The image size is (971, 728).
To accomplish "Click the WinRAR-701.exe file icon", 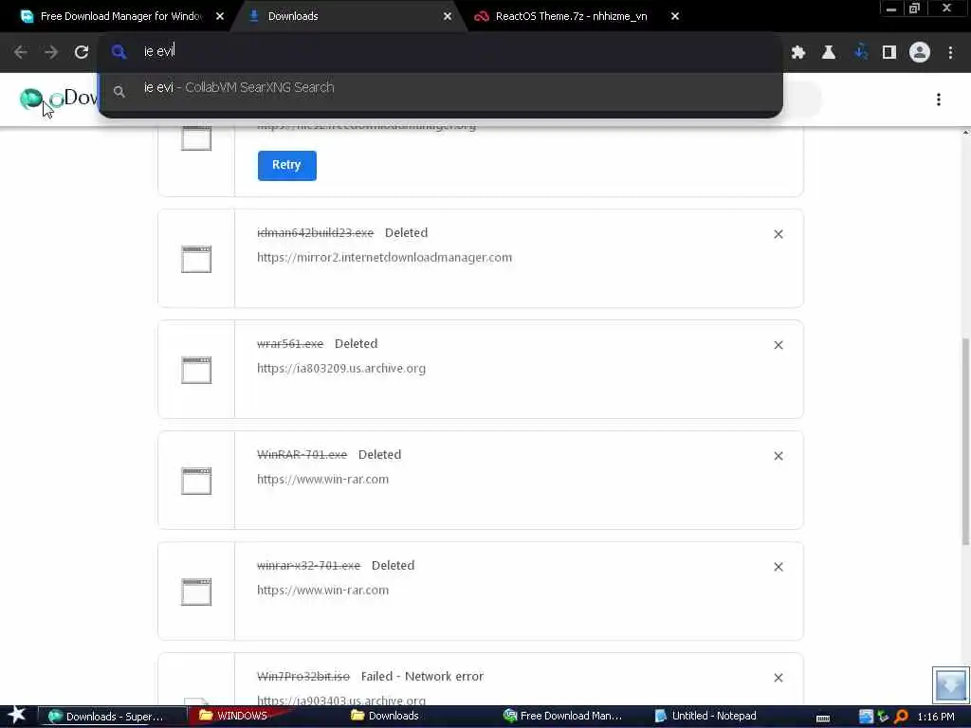I will click(196, 481).
